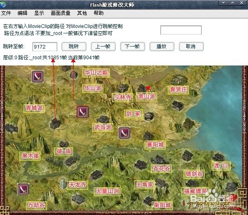Select the 铸剑谷 map location
Screen dimensions: 248x215
[x=194, y=174]
